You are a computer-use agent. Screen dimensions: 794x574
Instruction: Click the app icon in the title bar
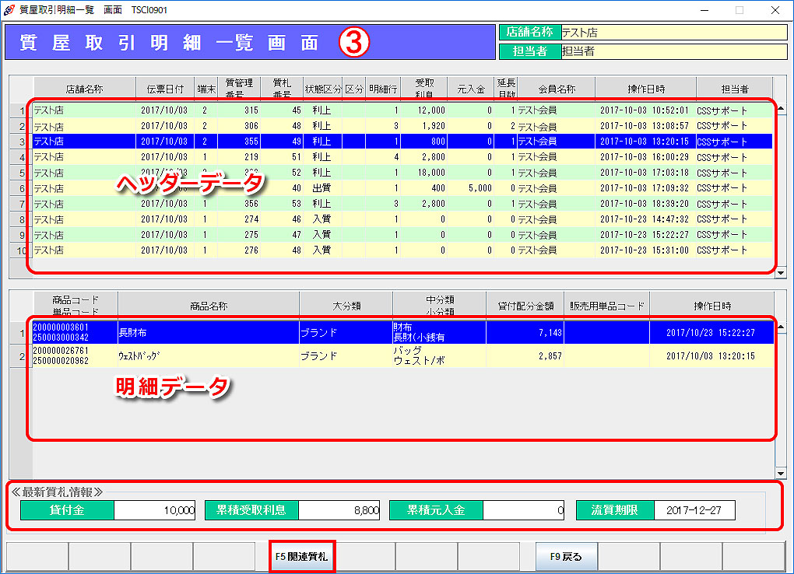(x=9, y=10)
